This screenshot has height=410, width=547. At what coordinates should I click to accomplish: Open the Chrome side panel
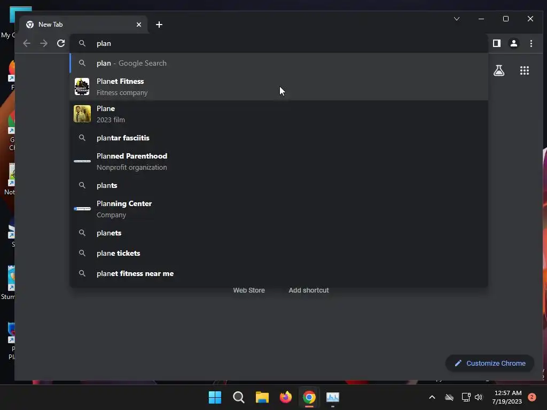click(497, 43)
